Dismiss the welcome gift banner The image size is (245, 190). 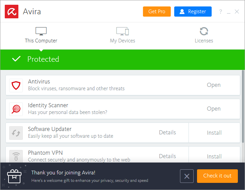(187, 176)
